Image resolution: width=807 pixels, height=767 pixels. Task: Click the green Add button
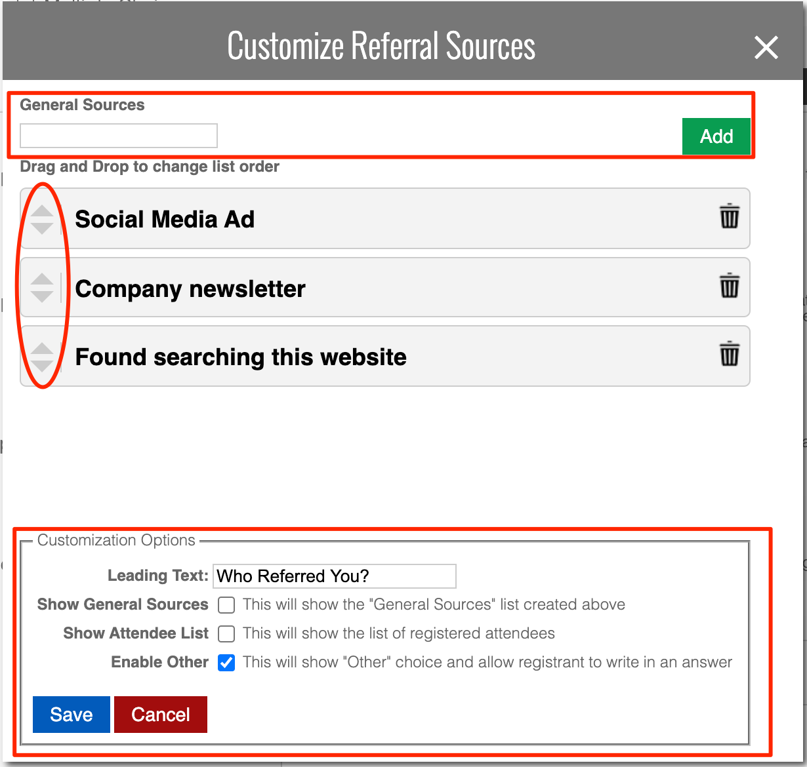(x=716, y=136)
